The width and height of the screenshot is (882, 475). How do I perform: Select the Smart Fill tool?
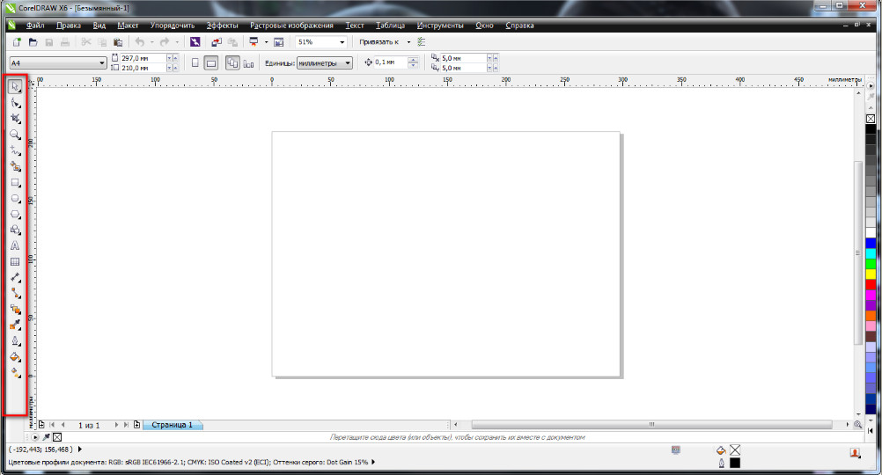click(x=15, y=167)
